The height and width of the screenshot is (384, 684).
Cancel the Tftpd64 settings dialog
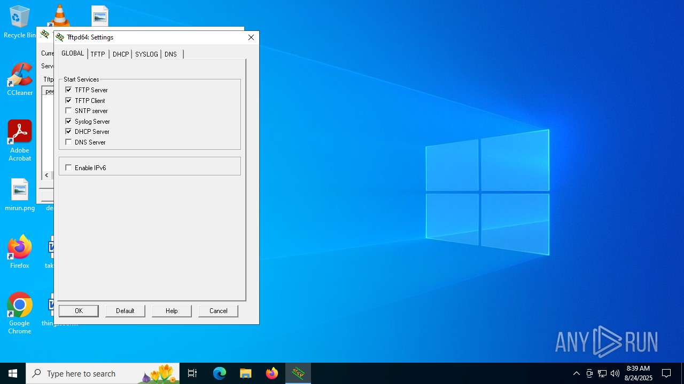218,311
